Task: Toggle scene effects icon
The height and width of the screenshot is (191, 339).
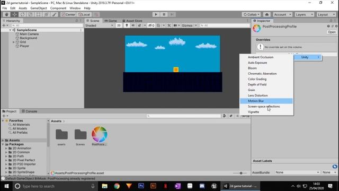Action: pos(140,25)
